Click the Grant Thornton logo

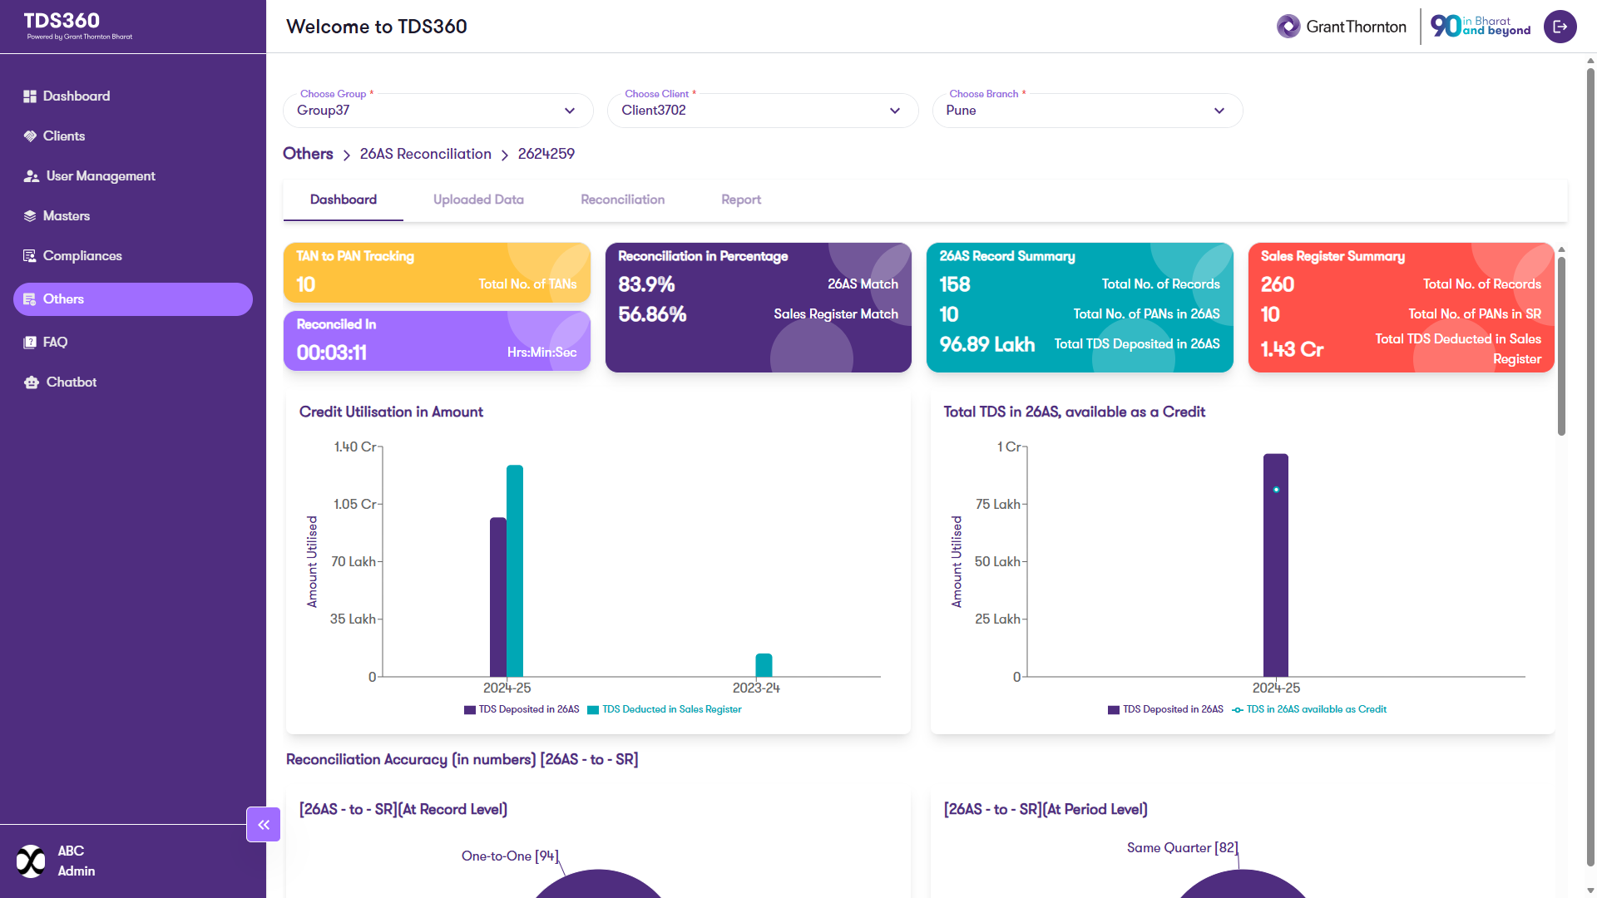[1342, 27]
